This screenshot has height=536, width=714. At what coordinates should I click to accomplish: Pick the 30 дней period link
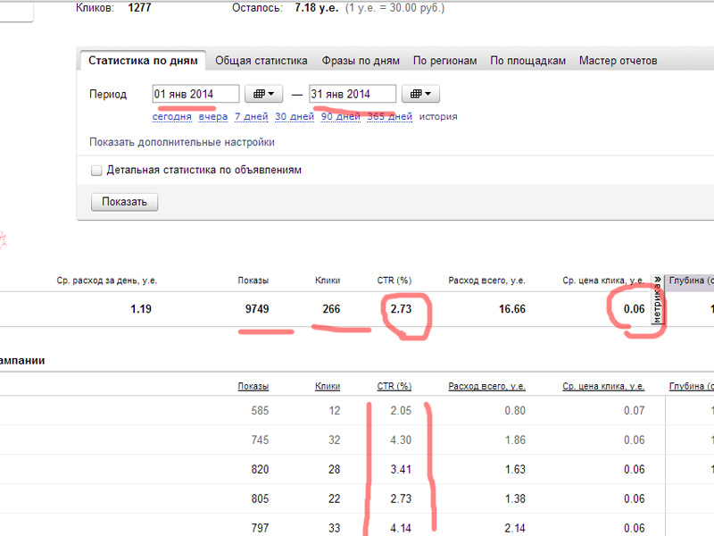pyautogui.click(x=295, y=117)
